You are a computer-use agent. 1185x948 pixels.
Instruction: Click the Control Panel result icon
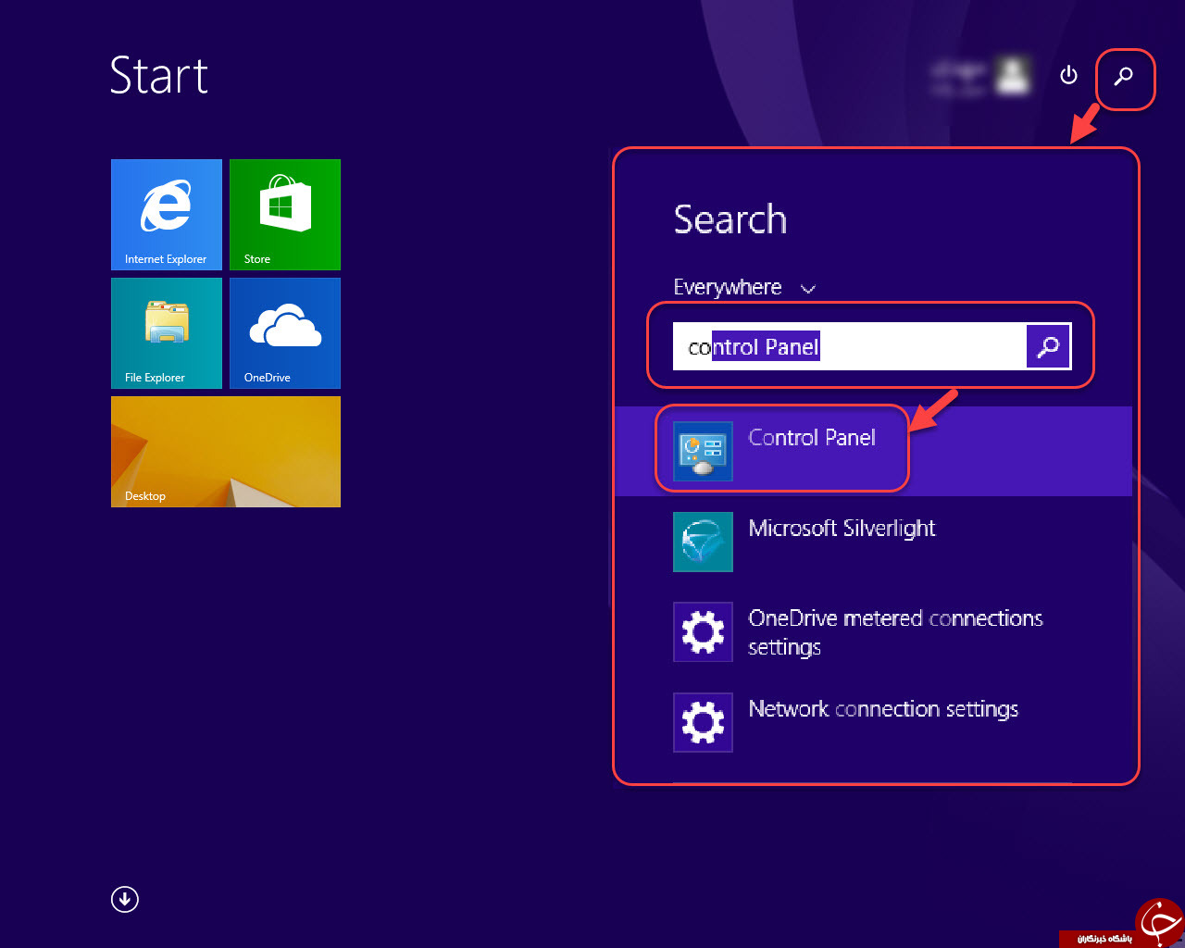703,451
